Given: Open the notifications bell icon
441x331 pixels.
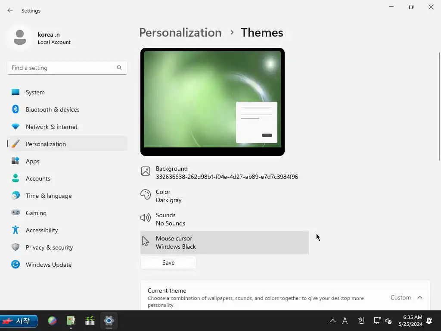Looking at the screenshot, I should [429, 321].
